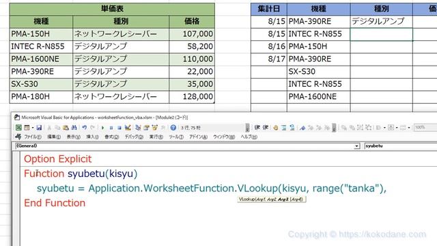437x246 pixels.
Task: Click the Redo arrow icon
Action: (93, 128)
